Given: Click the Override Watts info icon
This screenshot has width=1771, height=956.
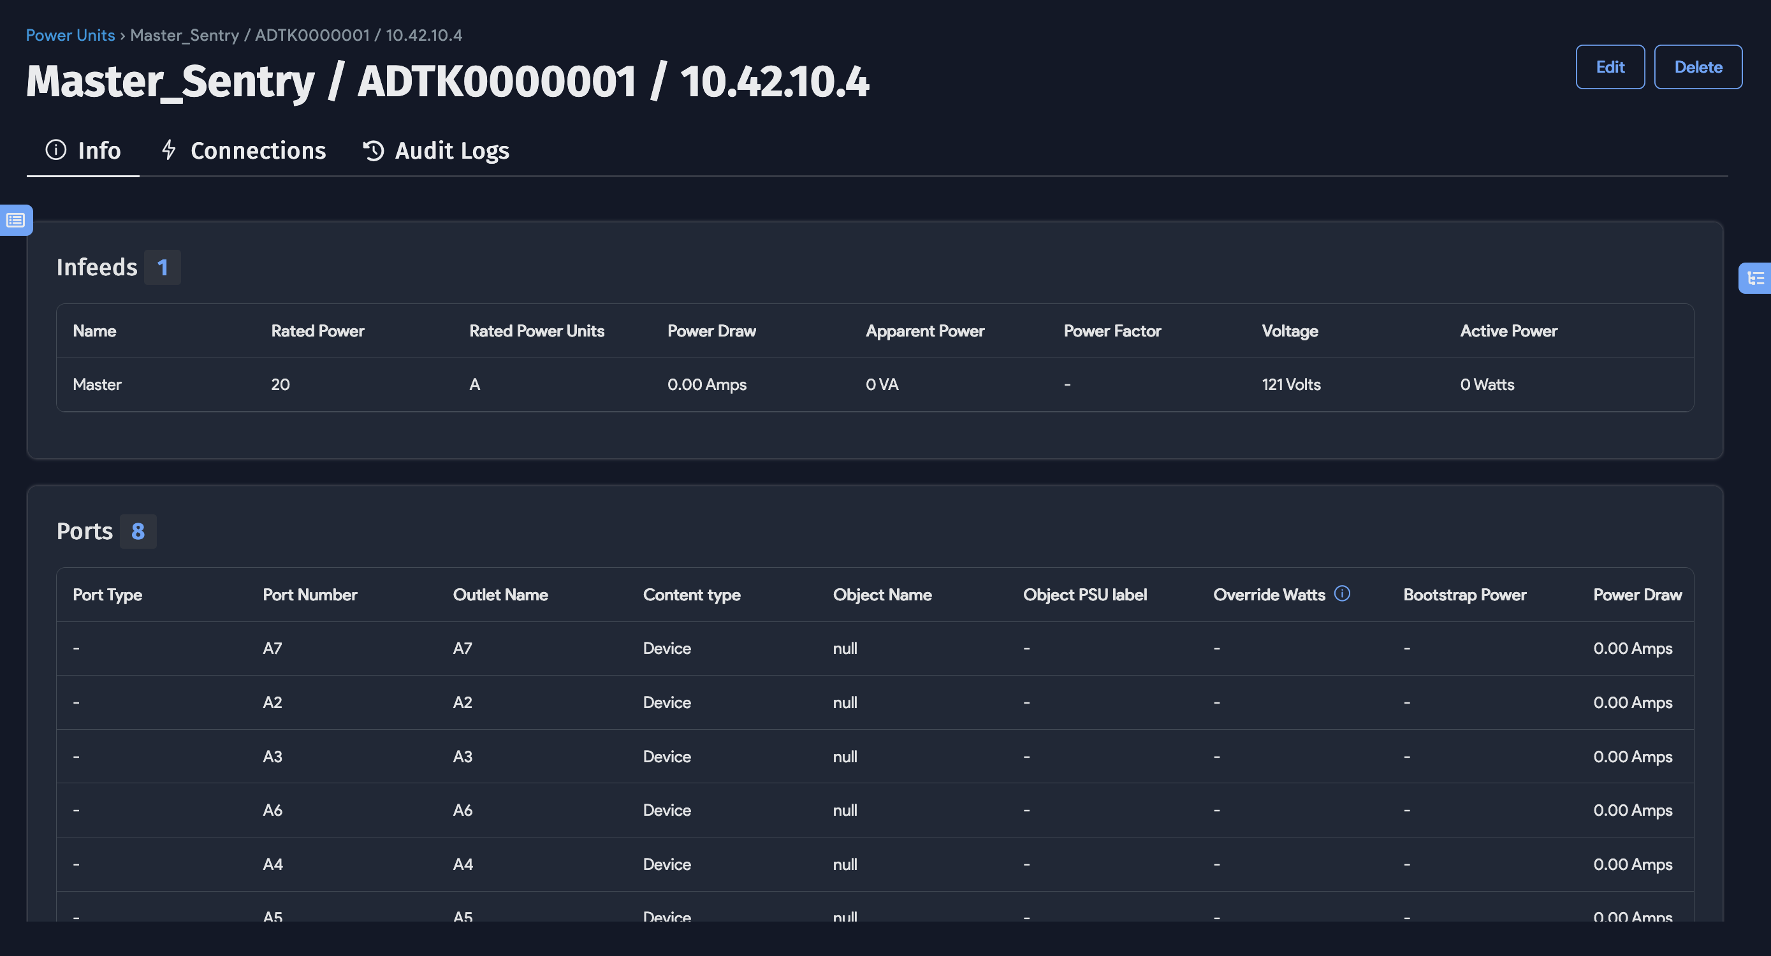Looking at the screenshot, I should click(x=1341, y=593).
